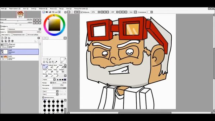Select the AirBrush tool
The width and height of the screenshot is (215, 121).
51,67
